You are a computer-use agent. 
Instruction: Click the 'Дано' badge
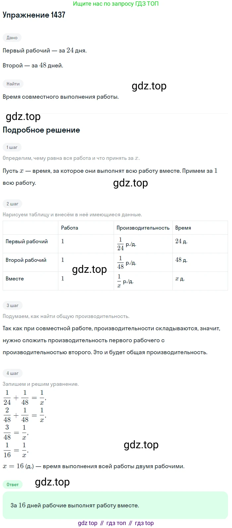click(12, 38)
